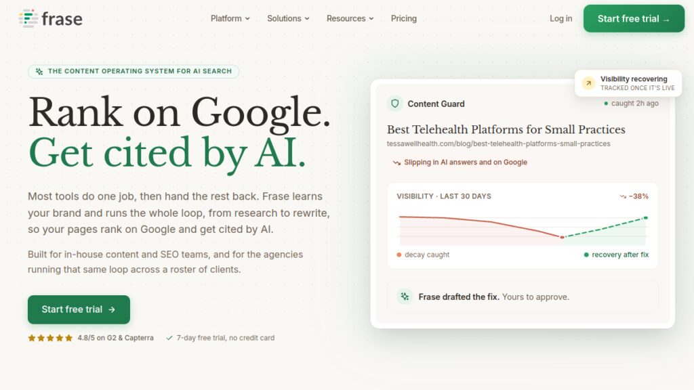Click the -38% decline indicator

pos(634,196)
